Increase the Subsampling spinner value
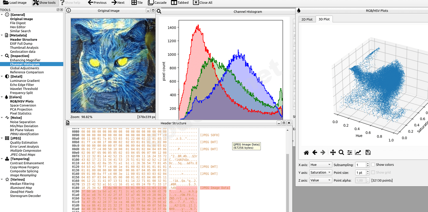428x212 pixels. (368, 163)
